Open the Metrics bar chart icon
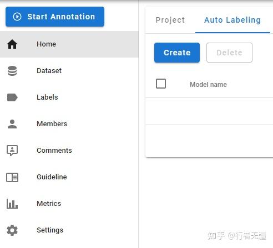This screenshot has width=273, height=248. point(12,204)
